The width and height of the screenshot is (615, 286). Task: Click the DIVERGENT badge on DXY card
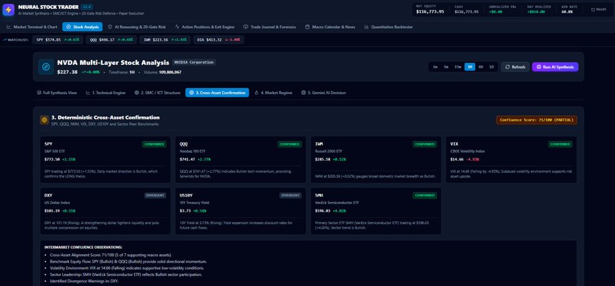pos(155,195)
